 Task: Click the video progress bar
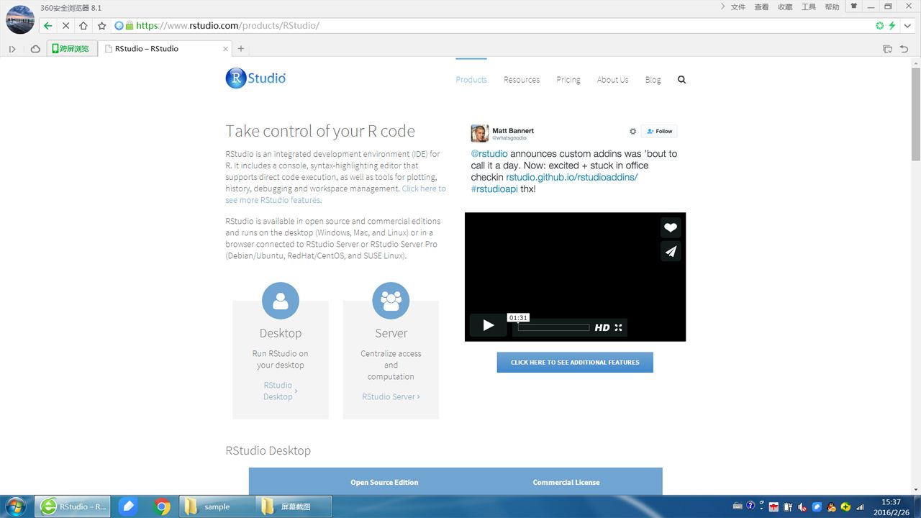[x=553, y=328]
